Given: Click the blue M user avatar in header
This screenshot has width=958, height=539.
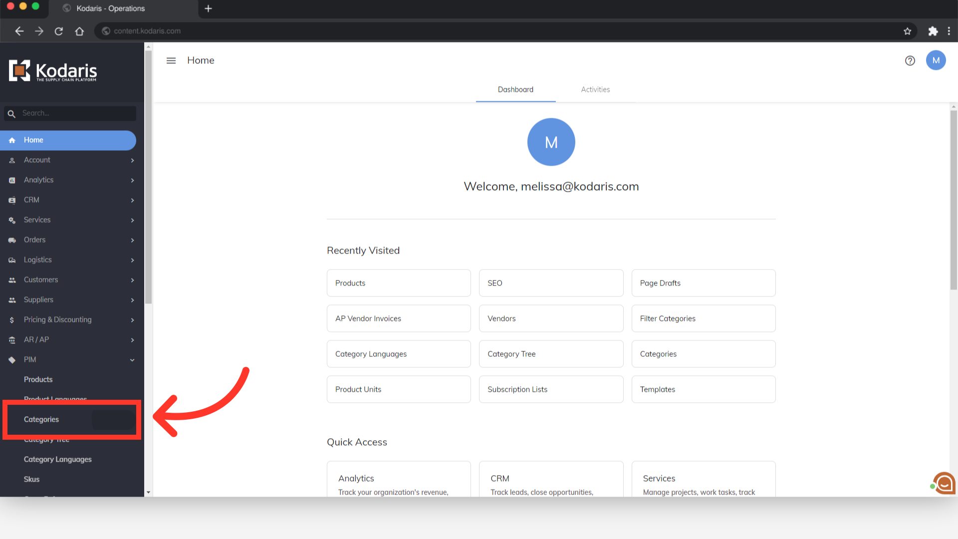Looking at the screenshot, I should point(936,60).
